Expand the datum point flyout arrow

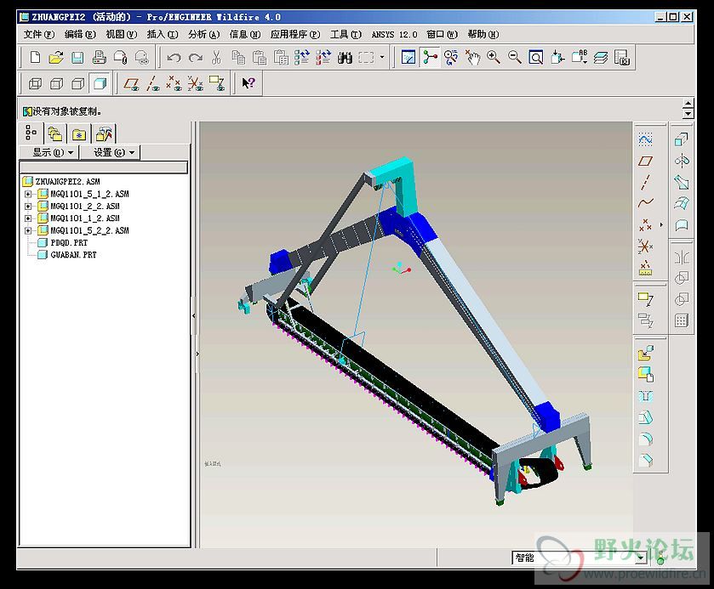661,224
